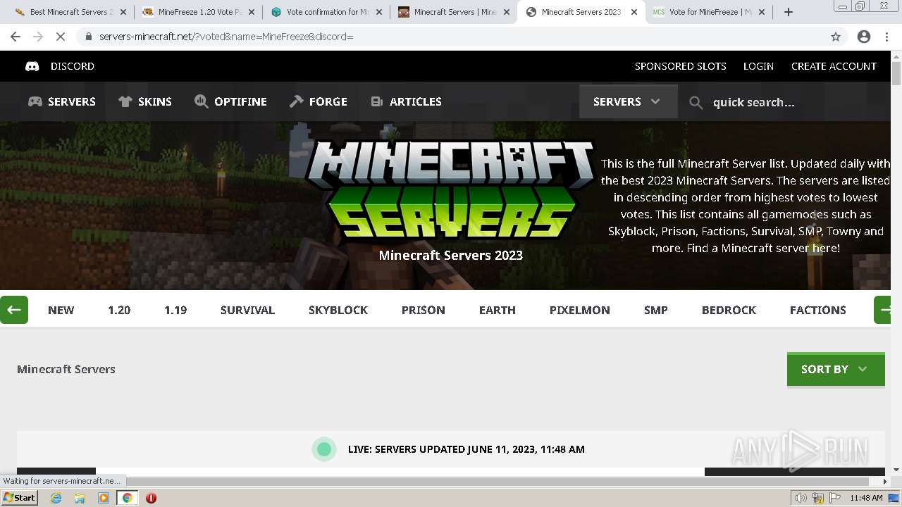Screen dimensions: 902x507
Task: Open the red Opera-style taskbar icon
Action: [151, 498]
